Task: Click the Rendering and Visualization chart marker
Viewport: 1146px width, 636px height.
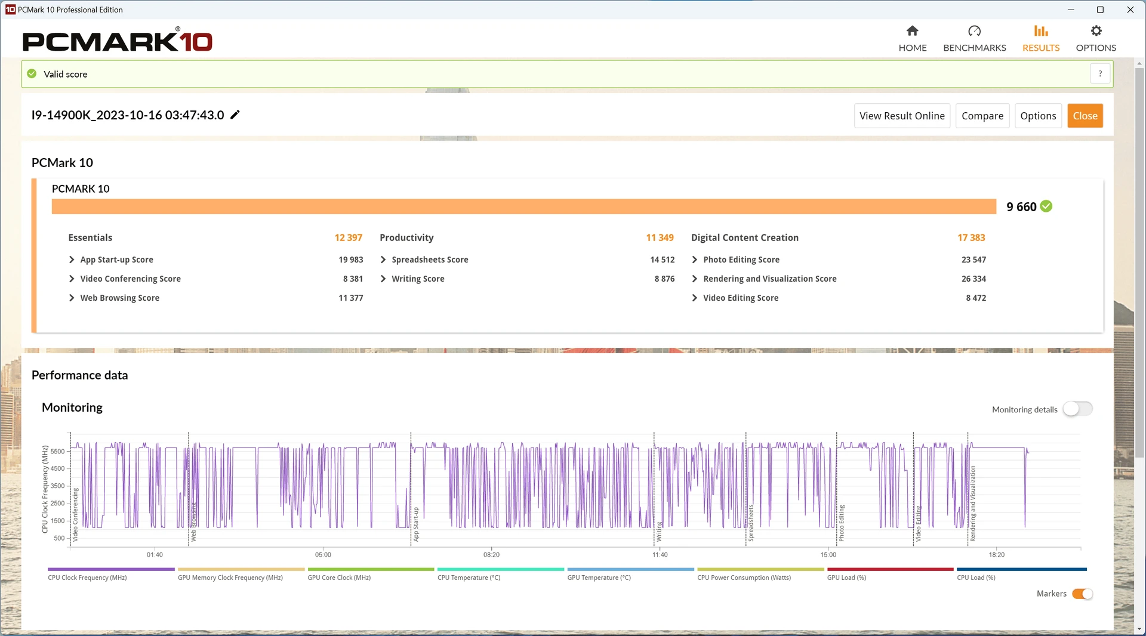Action: 973,504
